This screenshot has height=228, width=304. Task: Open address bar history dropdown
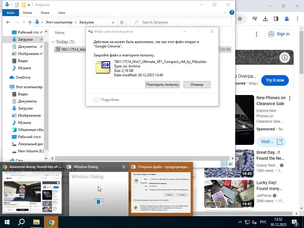click(113, 22)
